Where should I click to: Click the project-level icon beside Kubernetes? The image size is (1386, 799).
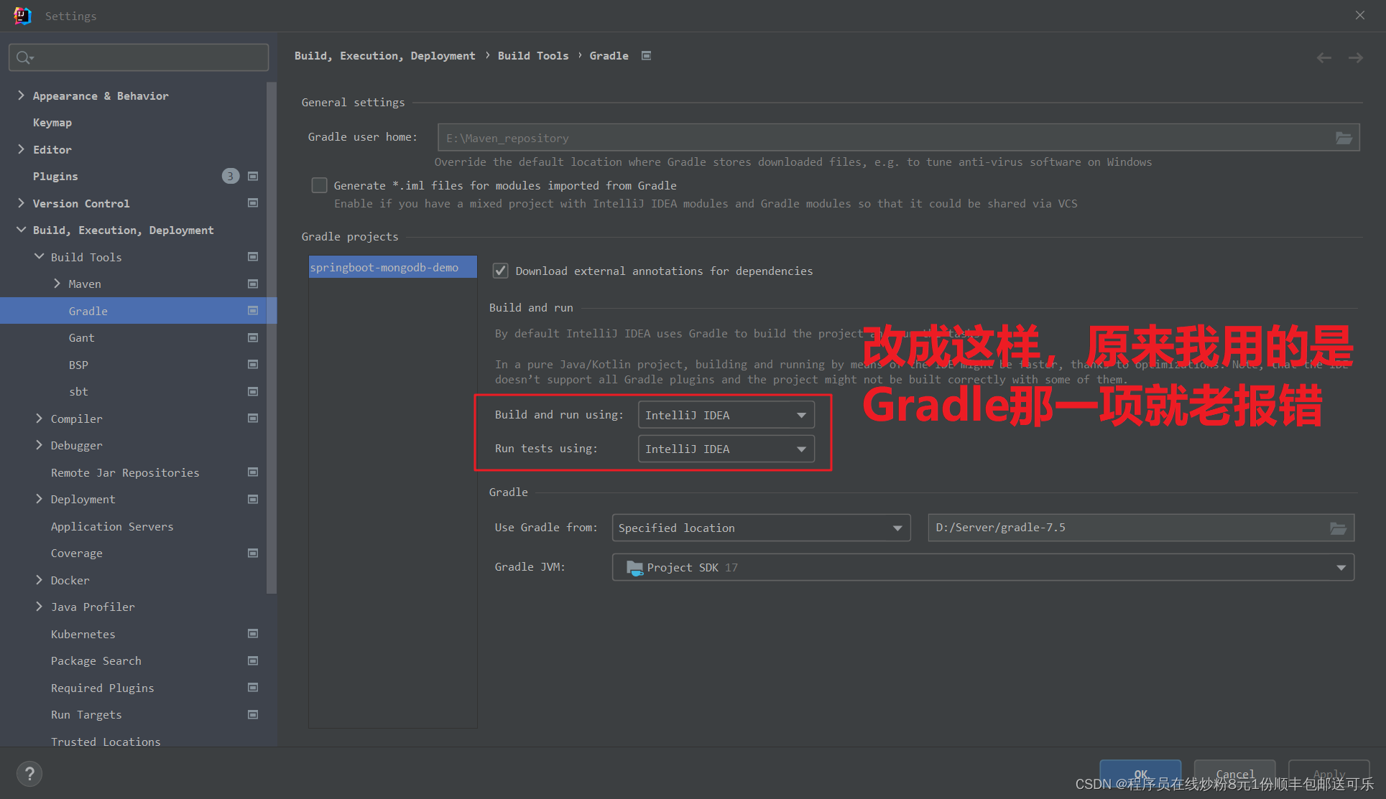point(253,634)
